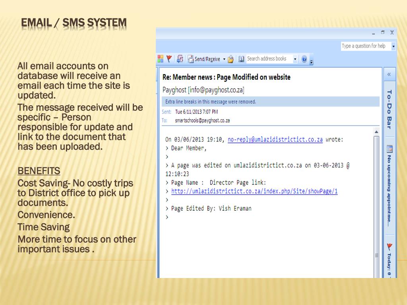Click the Send/Receive button

click(204, 59)
